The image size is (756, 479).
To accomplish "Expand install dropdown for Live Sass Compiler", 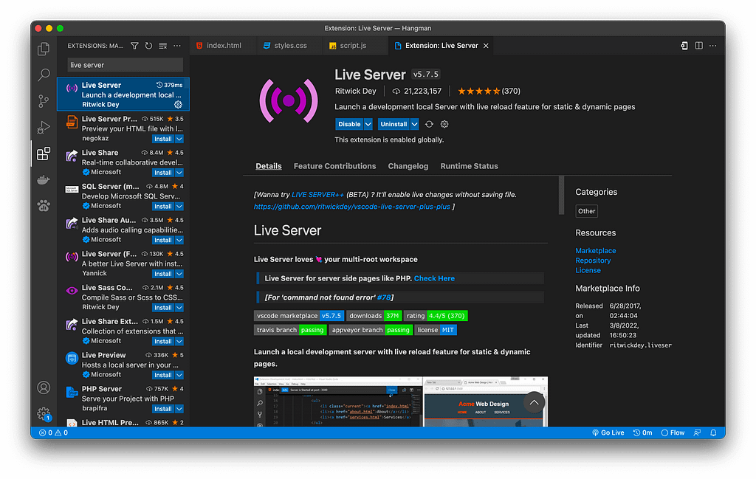I will [179, 308].
